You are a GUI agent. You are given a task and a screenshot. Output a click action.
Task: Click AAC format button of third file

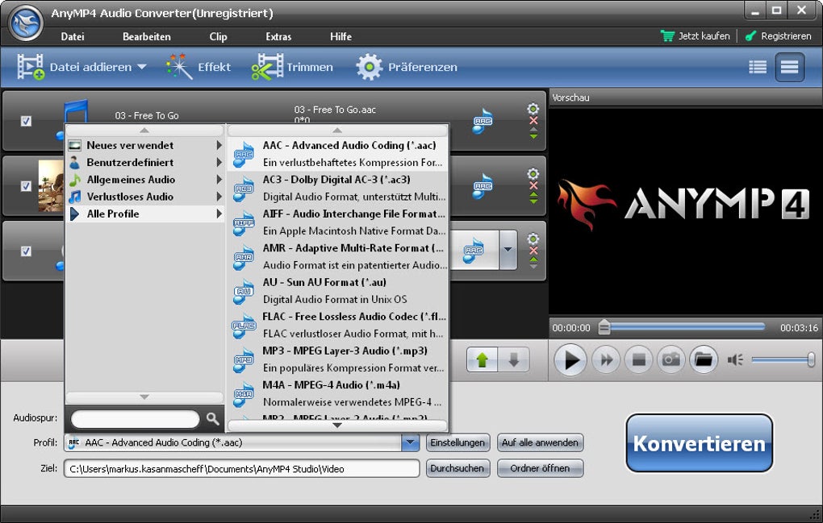click(x=474, y=251)
